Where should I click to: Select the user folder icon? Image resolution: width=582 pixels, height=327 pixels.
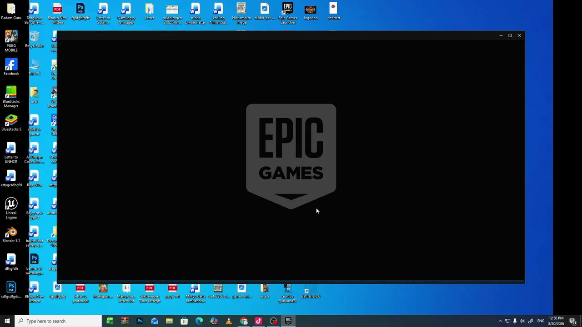(x=34, y=95)
